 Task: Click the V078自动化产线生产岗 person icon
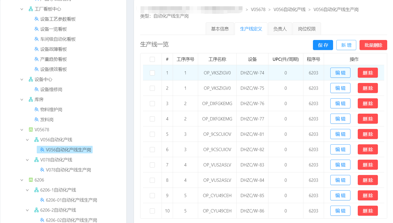(42, 170)
